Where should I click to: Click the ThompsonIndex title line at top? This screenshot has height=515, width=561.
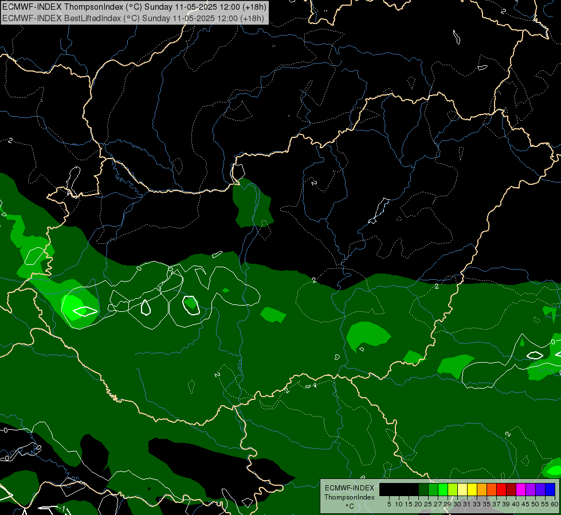(x=134, y=7)
